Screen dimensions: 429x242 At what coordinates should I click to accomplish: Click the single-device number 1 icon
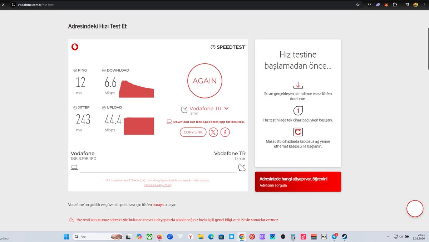[x=298, y=110]
